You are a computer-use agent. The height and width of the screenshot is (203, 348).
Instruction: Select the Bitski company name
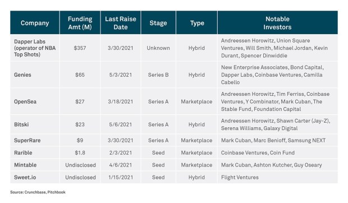21,124
